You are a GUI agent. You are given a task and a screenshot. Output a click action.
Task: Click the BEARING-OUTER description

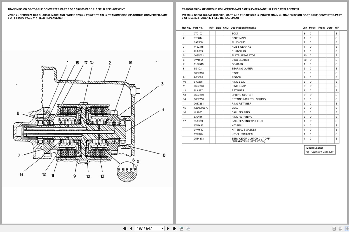coord(242,69)
